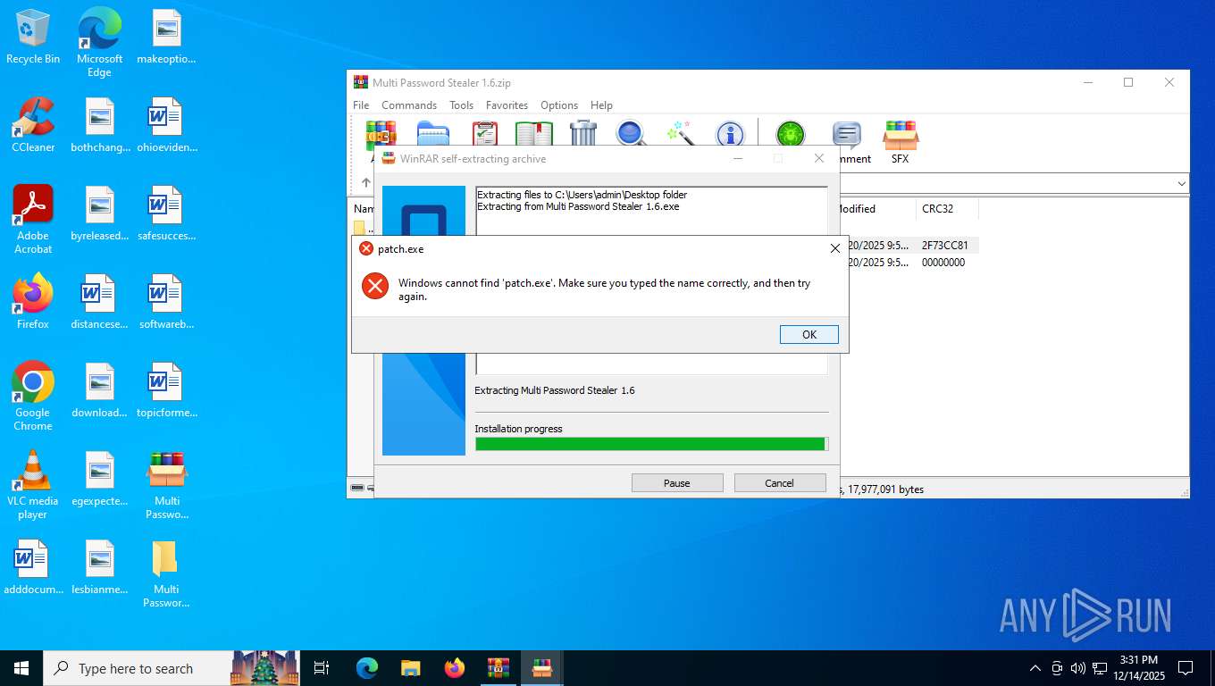Click the 'Type here to search' taskbar box
This screenshot has width=1215, height=686.
pos(172,668)
